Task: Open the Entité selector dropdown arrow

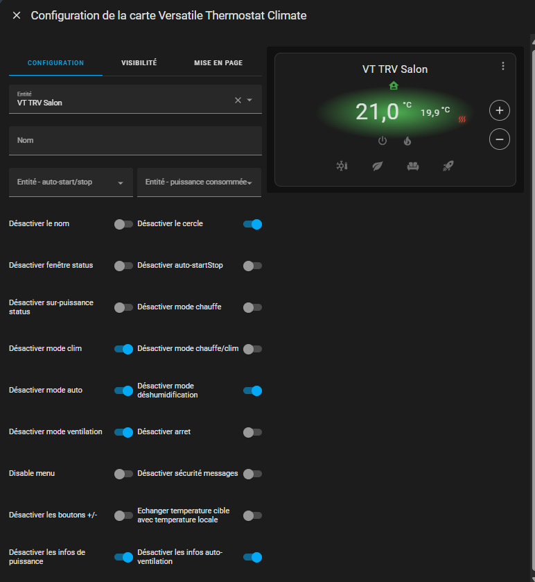Action: (250, 100)
